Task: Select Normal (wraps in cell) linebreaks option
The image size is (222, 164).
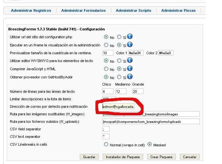Action: point(106,144)
